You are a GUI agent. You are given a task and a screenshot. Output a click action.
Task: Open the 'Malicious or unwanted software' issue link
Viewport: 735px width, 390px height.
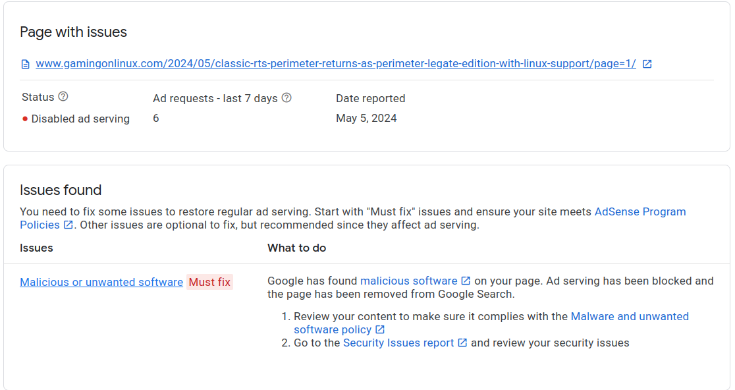101,282
